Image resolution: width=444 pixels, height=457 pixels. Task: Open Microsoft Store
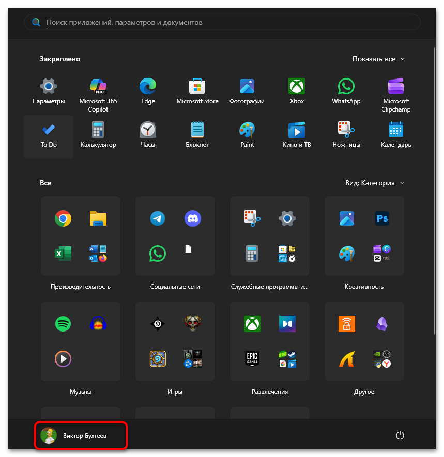197,91
